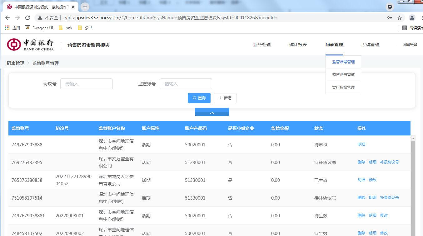
Task: Open the 阅读清单 reading list
Action: [x=412, y=28]
